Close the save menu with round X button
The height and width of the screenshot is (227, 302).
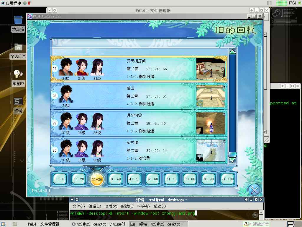[x=254, y=190]
